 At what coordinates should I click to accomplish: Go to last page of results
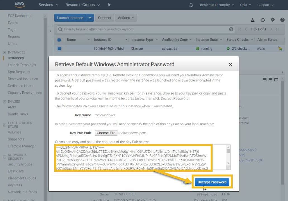(x=277, y=29)
